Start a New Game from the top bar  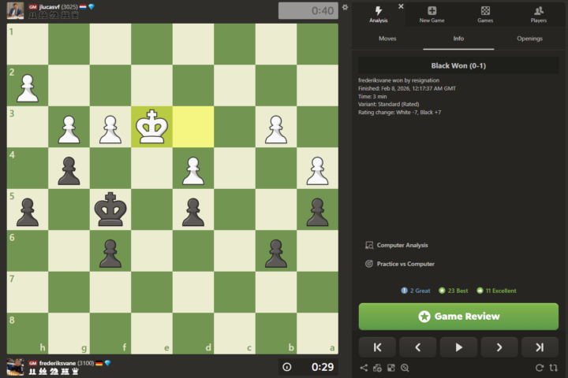click(432, 14)
